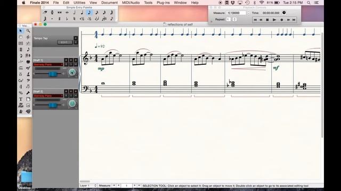Click Record in Playback Controls
Screen dimensions: 341x191
(282, 20)
